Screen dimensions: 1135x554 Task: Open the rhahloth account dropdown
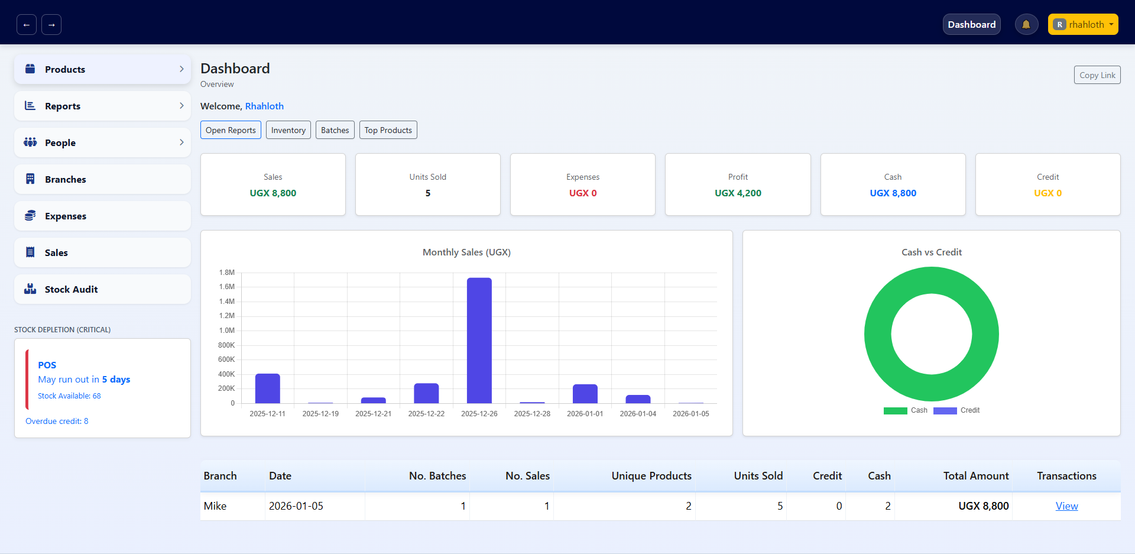(1082, 24)
